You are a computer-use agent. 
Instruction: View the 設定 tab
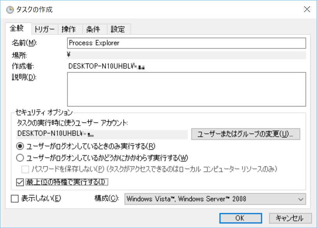pos(118,29)
